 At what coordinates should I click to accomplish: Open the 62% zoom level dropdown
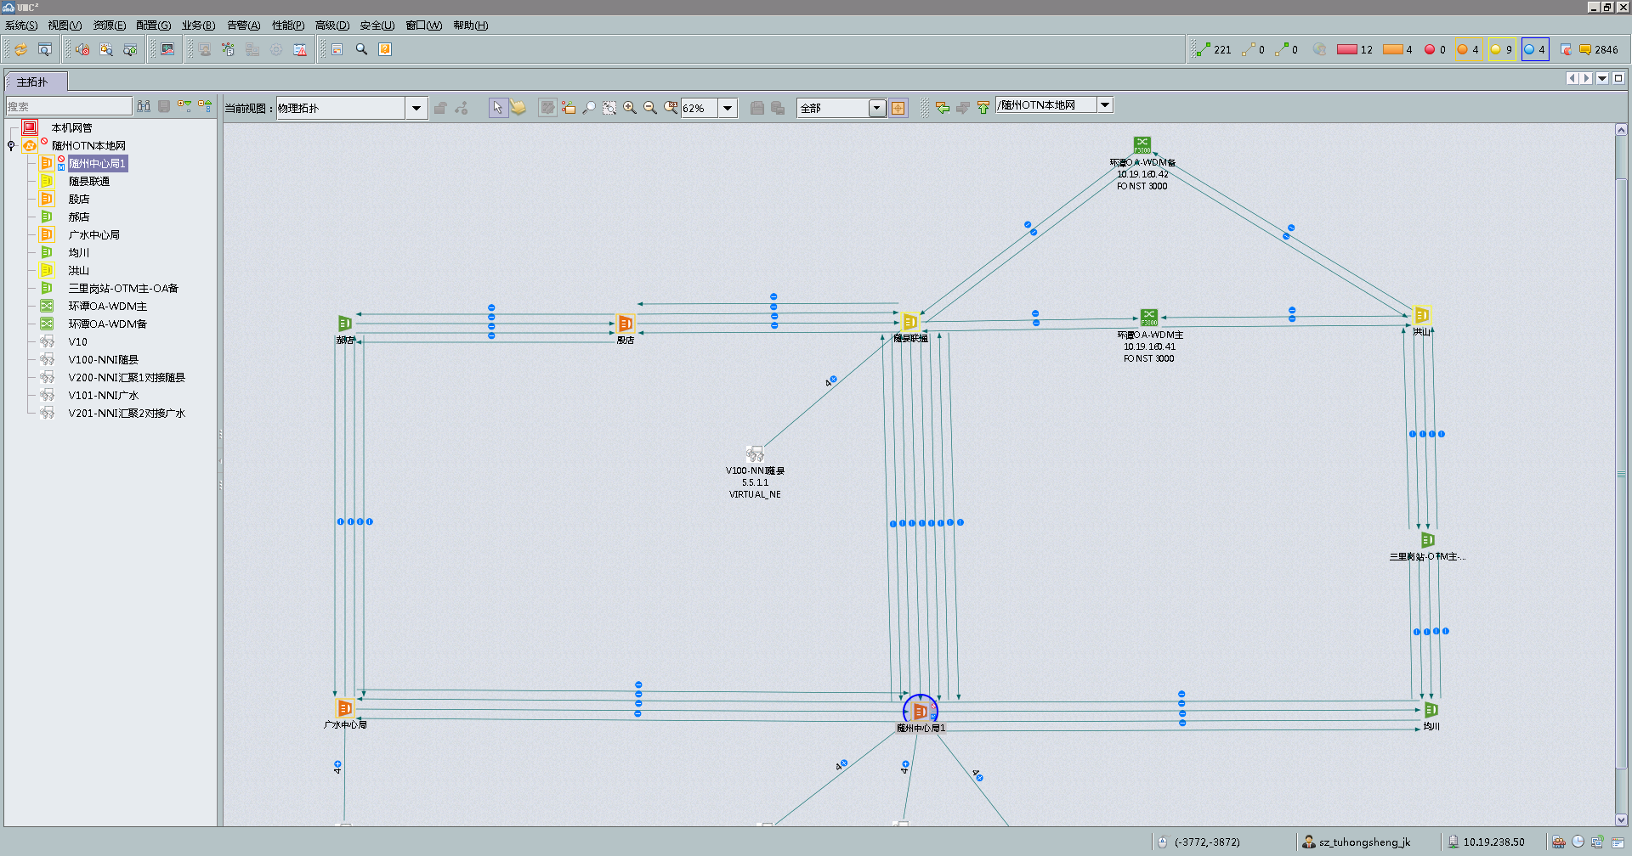pos(728,108)
